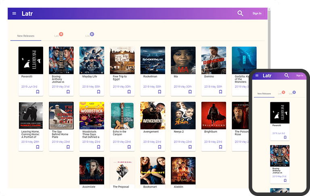Open the second tab with red badge

coord(57,36)
